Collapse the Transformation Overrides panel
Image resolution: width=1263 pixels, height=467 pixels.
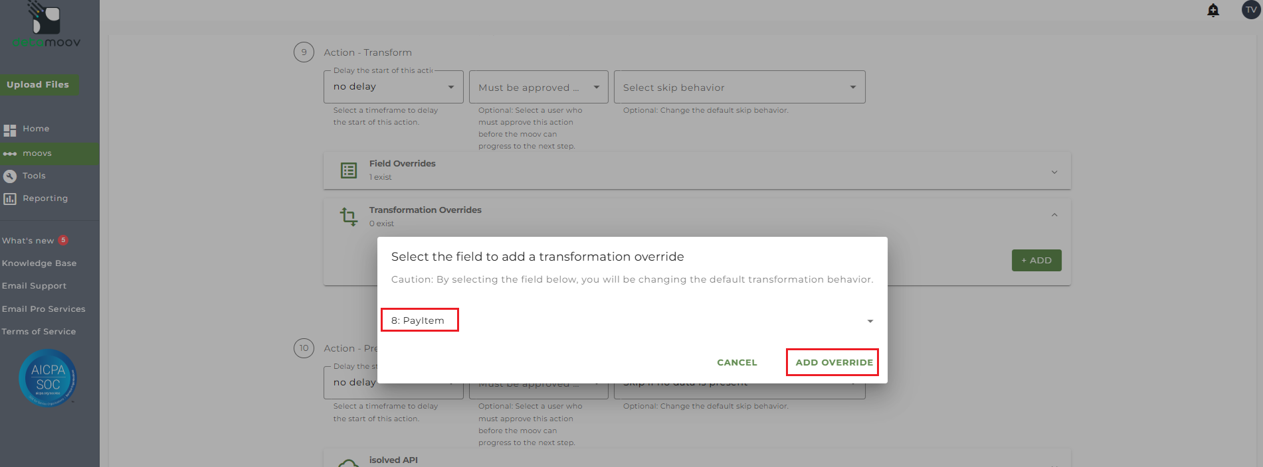(x=1054, y=215)
